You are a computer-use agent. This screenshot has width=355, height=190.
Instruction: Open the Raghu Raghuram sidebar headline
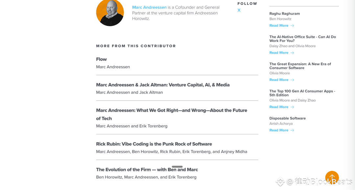(284, 14)
